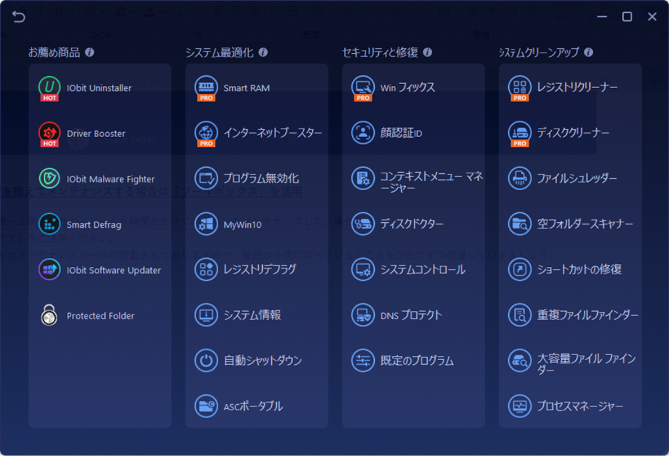Click the 自動シャットダウン label
The image size is (669, 456).
tap(263, 361)
